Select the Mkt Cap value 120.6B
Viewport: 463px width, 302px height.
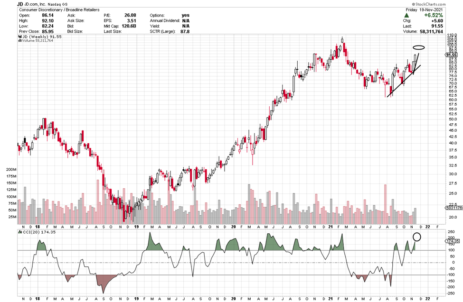(x=129, y=26)
